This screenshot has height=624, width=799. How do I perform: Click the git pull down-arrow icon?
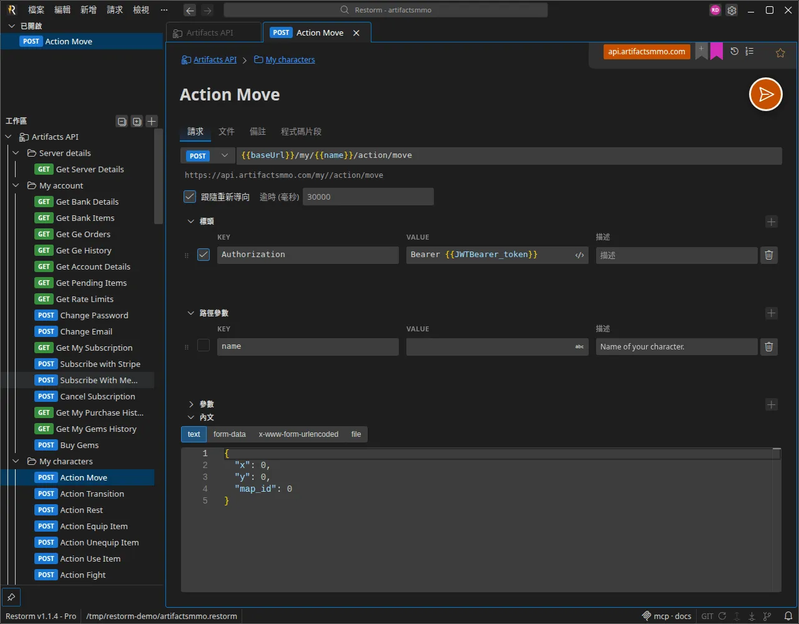coord(752,616)
